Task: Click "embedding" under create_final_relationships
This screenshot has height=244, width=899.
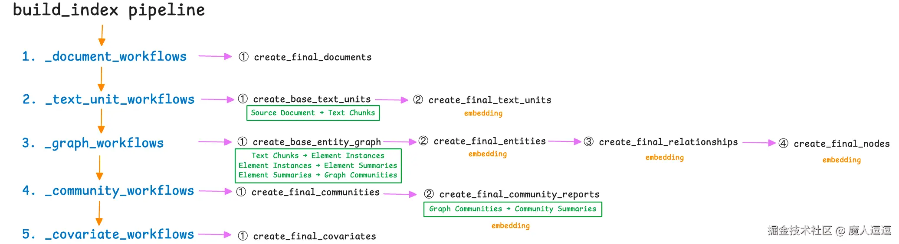Action: [664, 157]
